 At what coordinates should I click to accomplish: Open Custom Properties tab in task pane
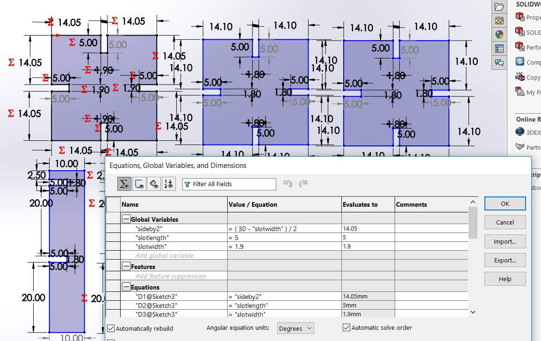(x=499, y=49)
